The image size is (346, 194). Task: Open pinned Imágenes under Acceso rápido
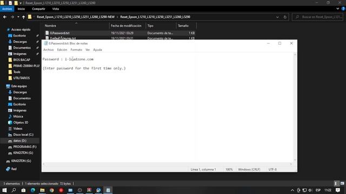pos(19,54)
